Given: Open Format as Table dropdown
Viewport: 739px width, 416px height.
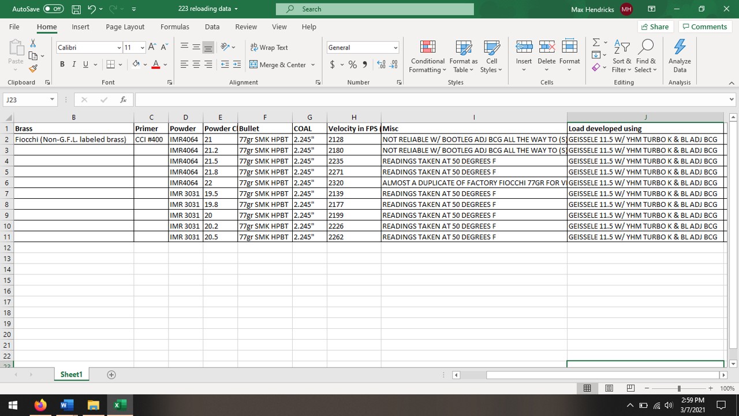Looking at the screenshot, I should pyautogui.click(x=463, y=56).
